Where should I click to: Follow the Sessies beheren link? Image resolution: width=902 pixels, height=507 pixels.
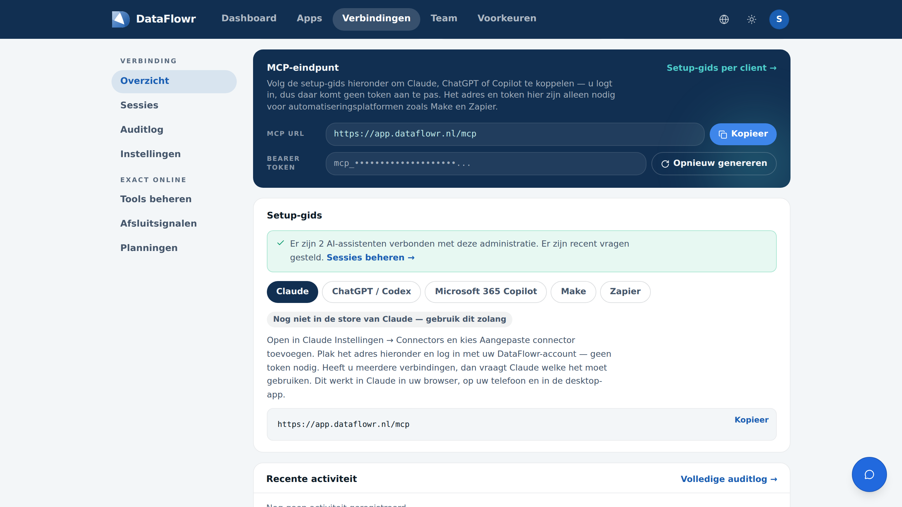click(x=371, y=258)
